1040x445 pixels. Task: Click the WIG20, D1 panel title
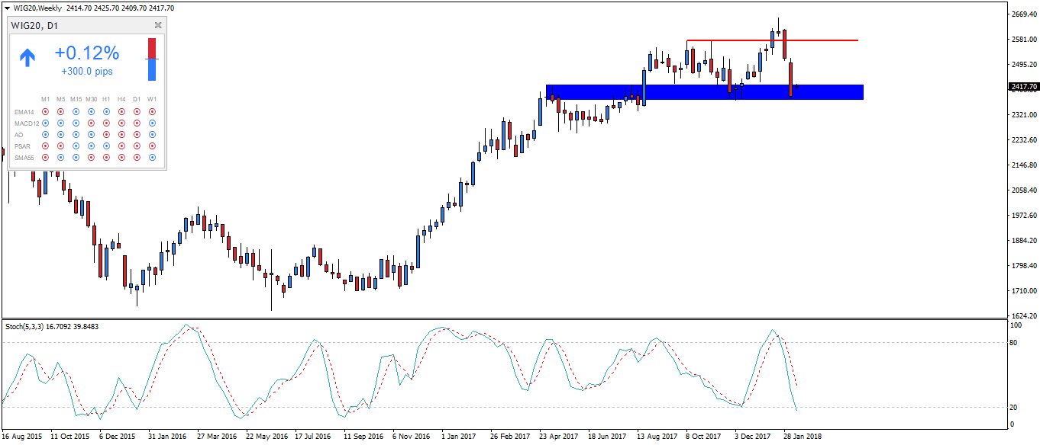[x=34, y=26]
